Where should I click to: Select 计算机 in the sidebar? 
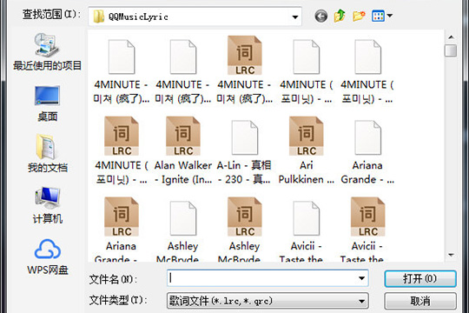tap(47, 205)
